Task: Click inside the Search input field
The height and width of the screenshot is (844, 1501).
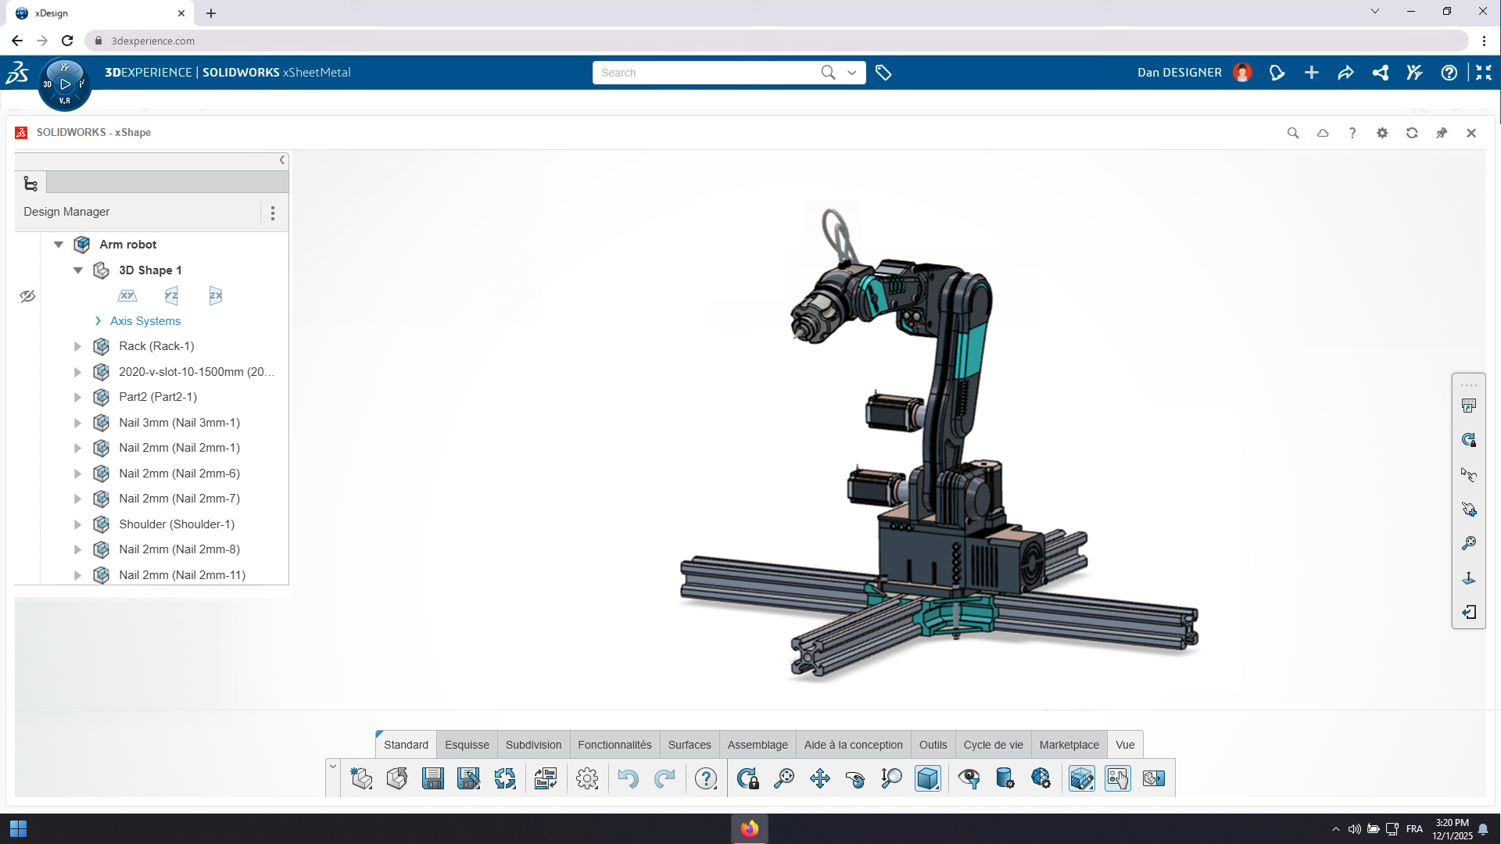Action: tap(704, 72)
